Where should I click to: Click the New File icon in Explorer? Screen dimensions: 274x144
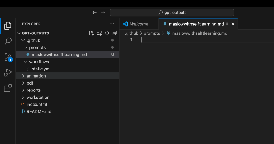coord(91,33)
